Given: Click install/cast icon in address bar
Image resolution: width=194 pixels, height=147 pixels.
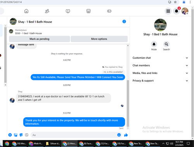Looking at the screenshot, I should [170, 2].
